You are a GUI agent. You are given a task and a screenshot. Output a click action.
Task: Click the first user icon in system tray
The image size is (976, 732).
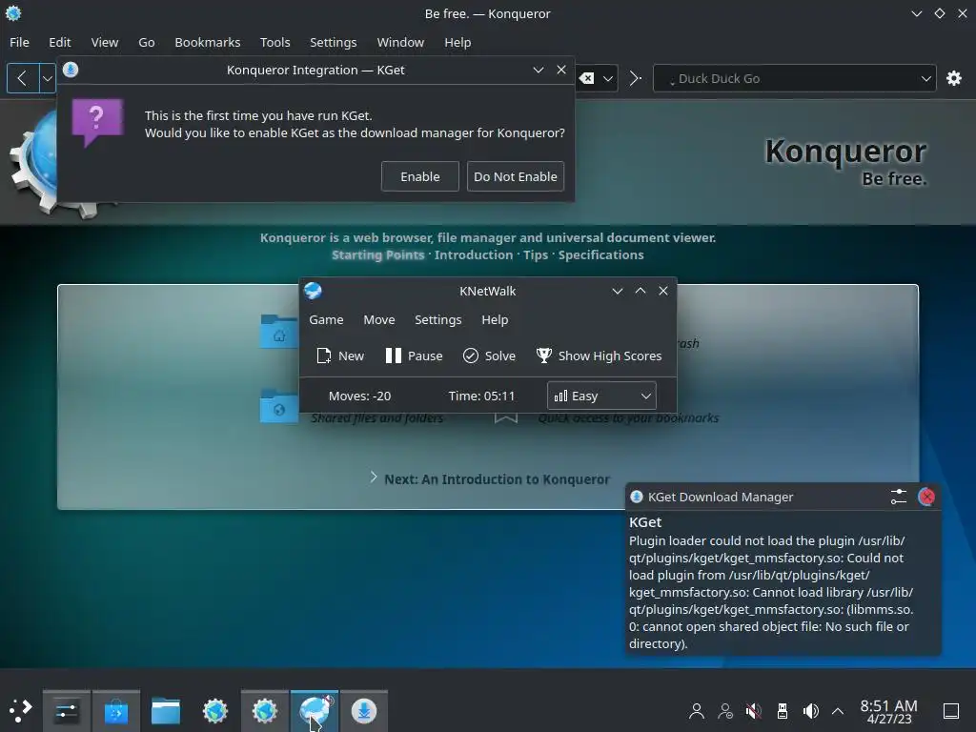(x=697, y=711)
